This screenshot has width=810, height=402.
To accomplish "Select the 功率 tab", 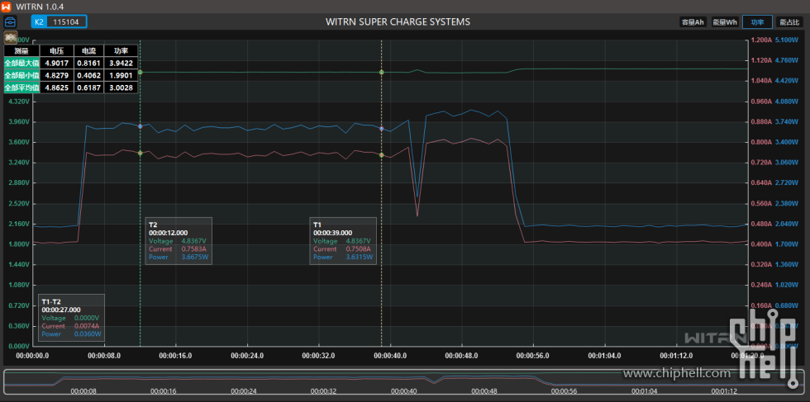I will point(756,22).
